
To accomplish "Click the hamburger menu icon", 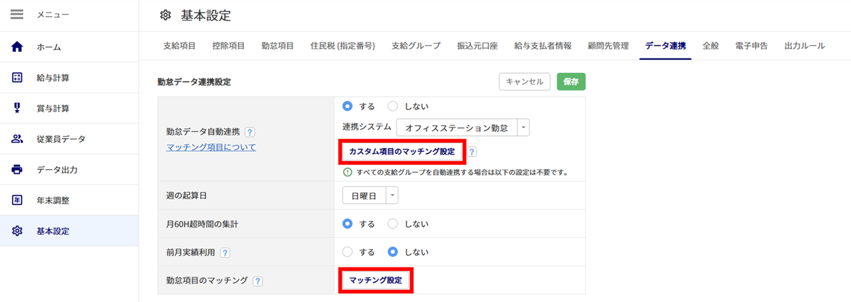I will [17, 15].
